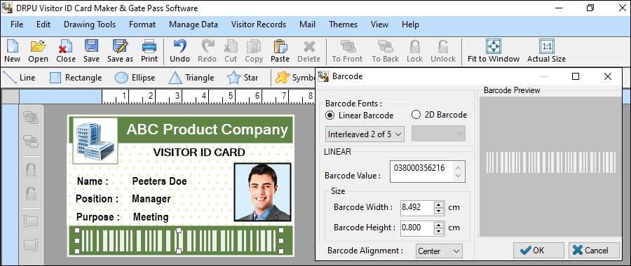Image resolution: width=631 pixels, height=266 pixels.
Task: Open the Manage Data menu
Action: tap(194, 24)
